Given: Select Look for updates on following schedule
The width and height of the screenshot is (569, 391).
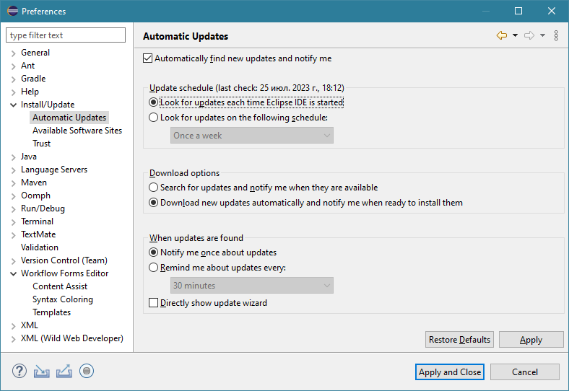Looking at the screenshot, I should [153, 118].
